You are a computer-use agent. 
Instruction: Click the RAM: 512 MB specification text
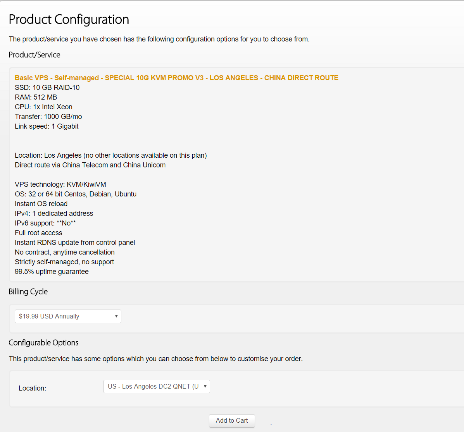coord(36,97)
